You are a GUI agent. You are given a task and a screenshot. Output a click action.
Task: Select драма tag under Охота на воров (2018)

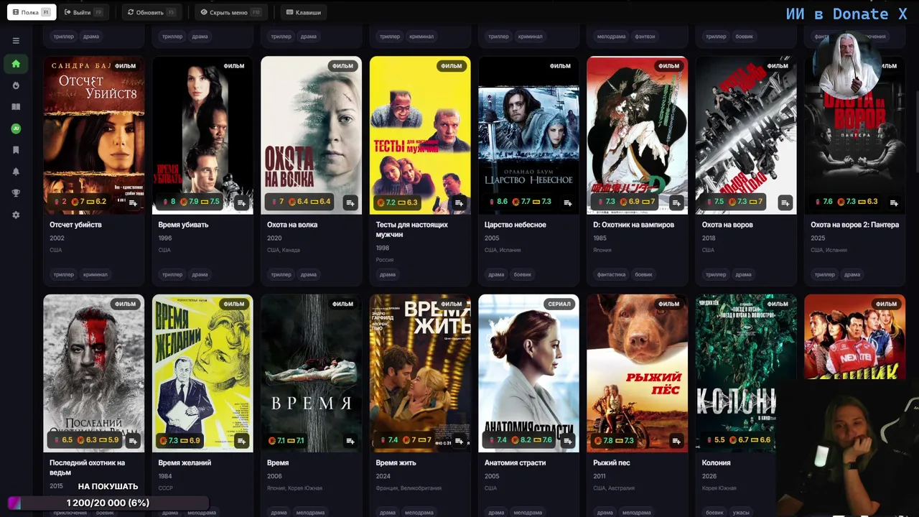744,274
